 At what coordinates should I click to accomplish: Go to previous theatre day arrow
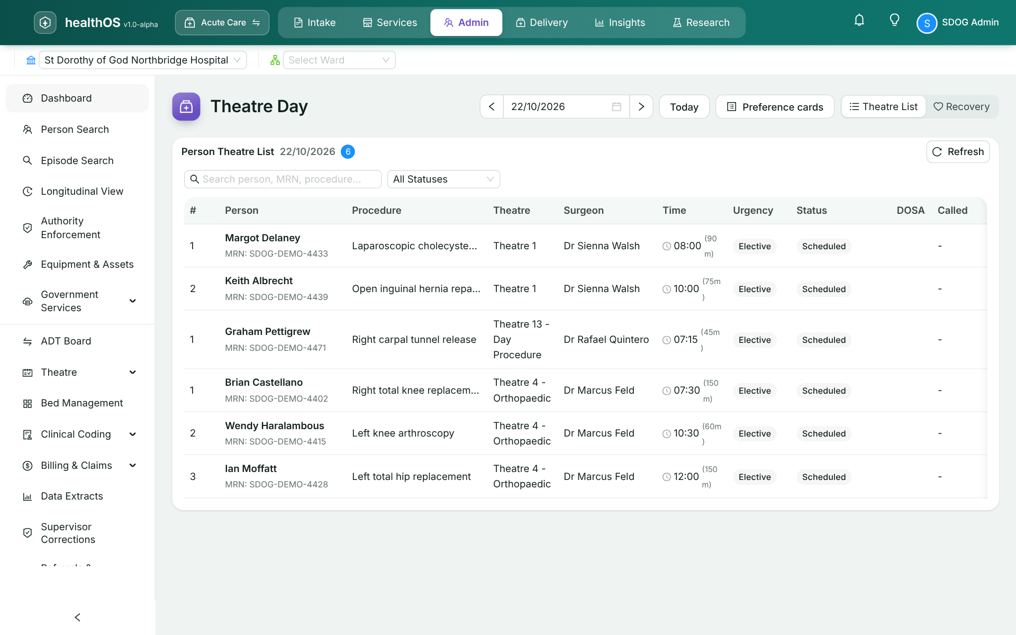coord(492,107)
